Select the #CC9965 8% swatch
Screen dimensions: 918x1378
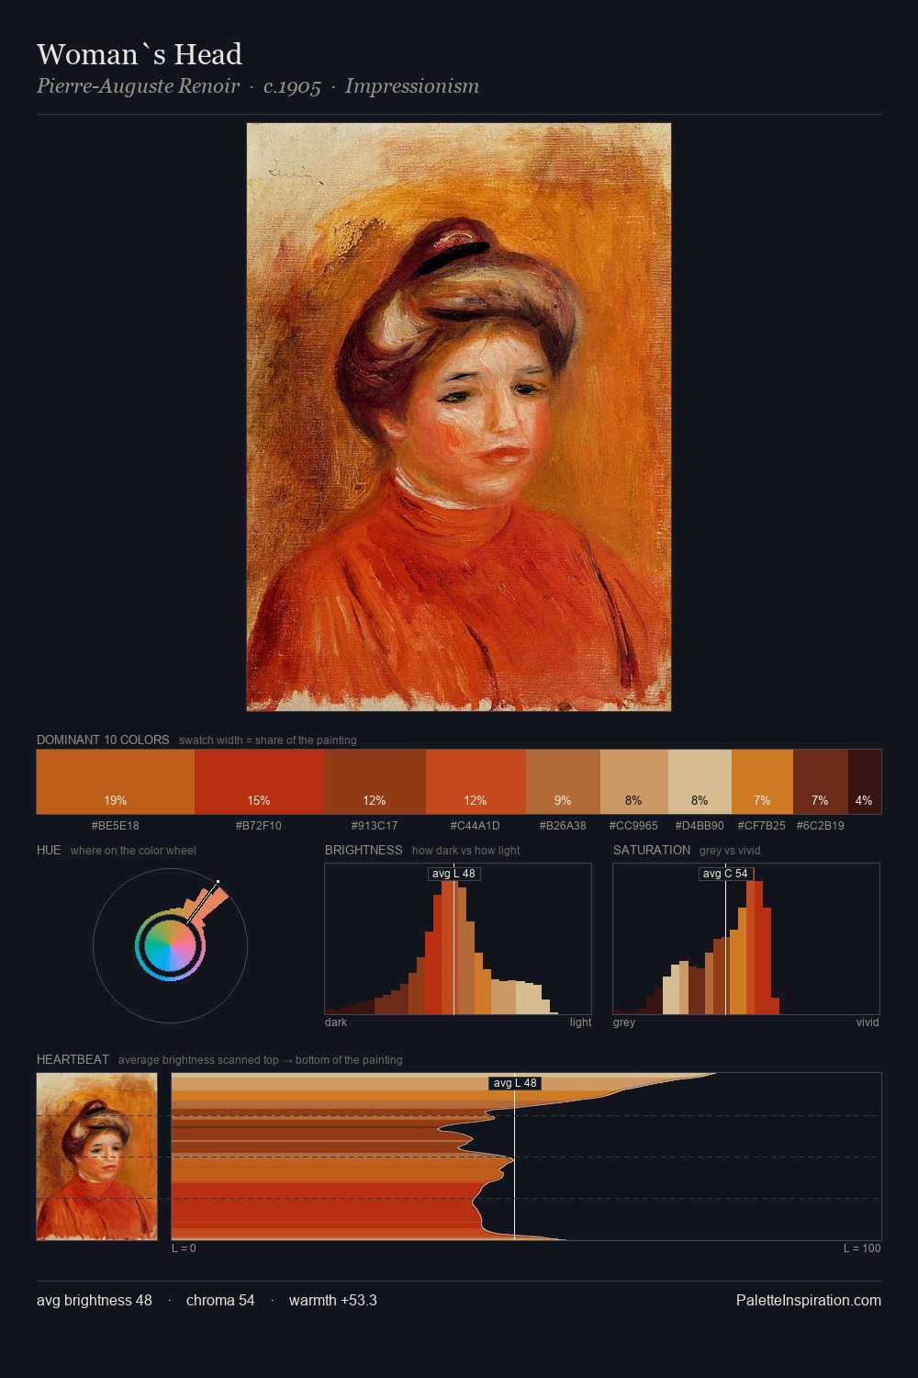[x=634, y=782]
